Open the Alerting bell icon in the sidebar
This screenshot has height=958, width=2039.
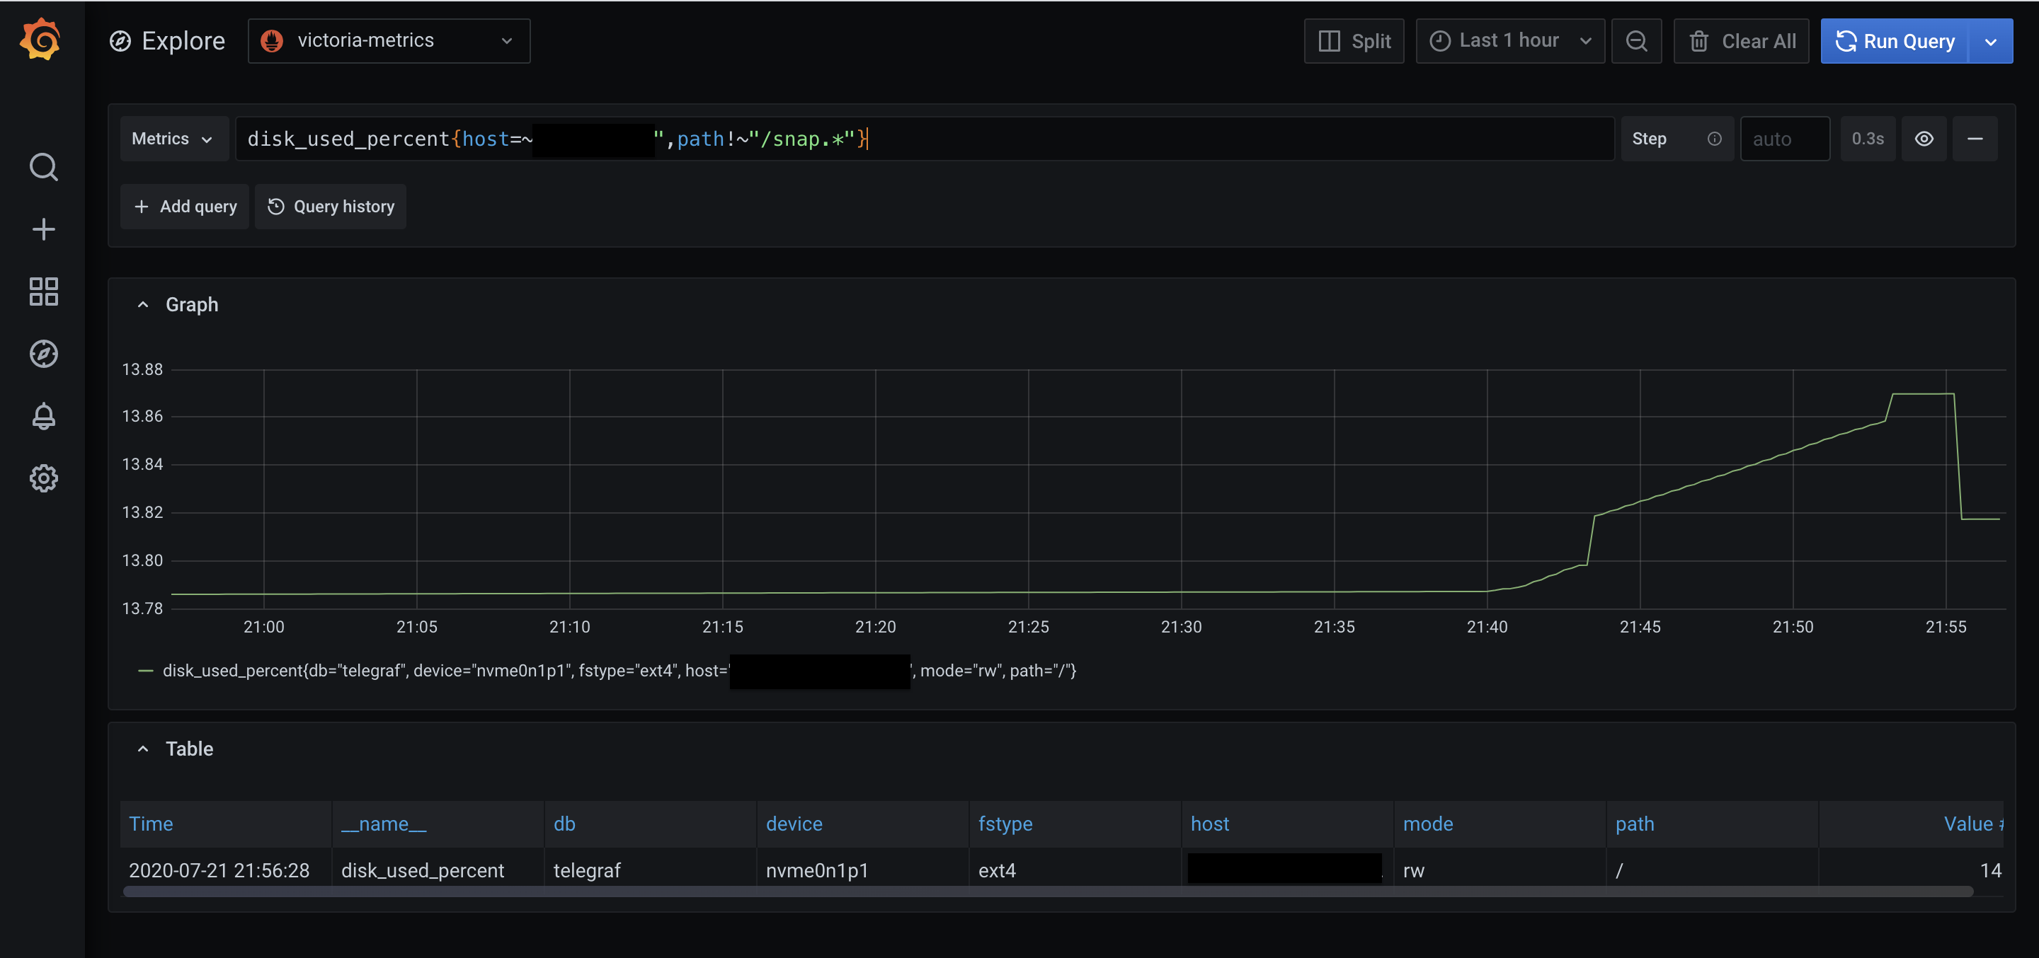(43, 415)
